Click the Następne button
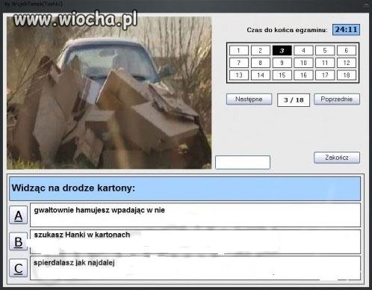The height and width of the screenshot is (290, 372). pos(249,99)
